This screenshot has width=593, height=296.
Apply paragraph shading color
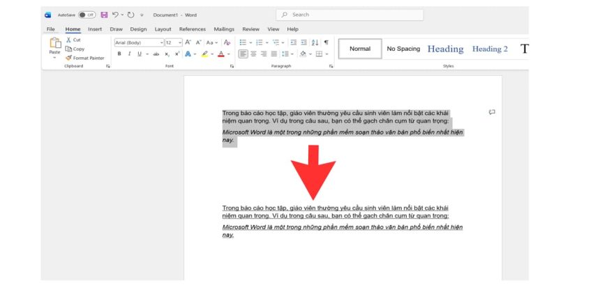pos(303,54)
